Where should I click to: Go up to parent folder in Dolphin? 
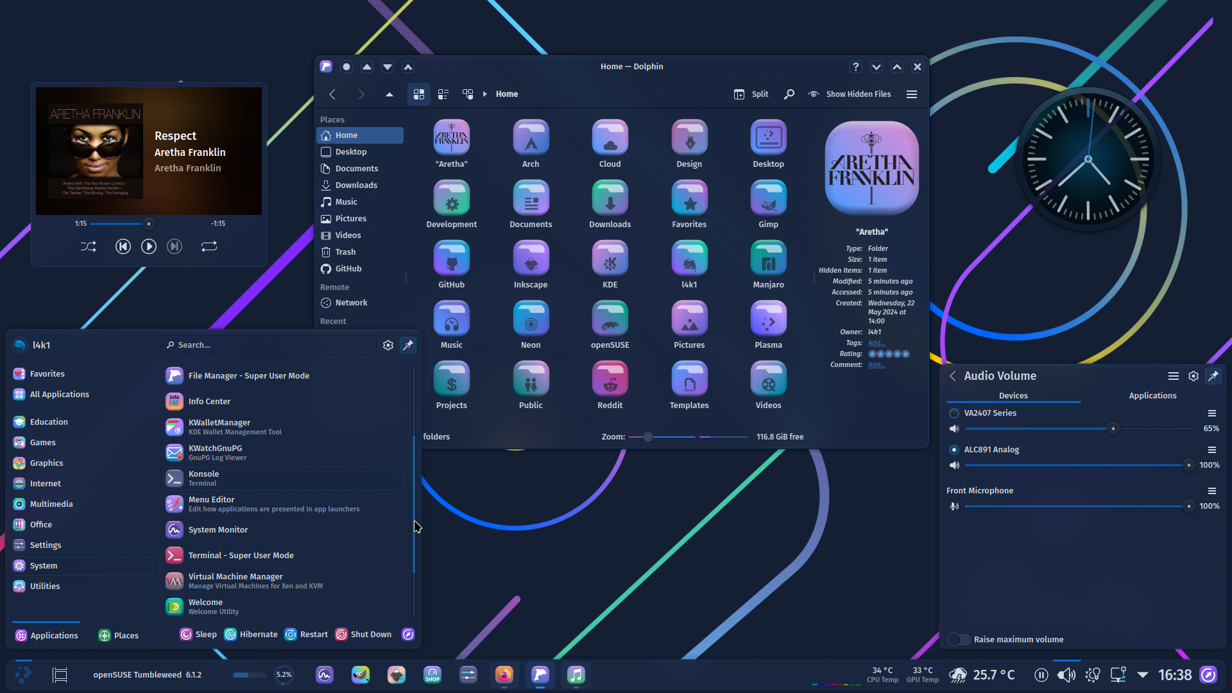coord(389,94)
